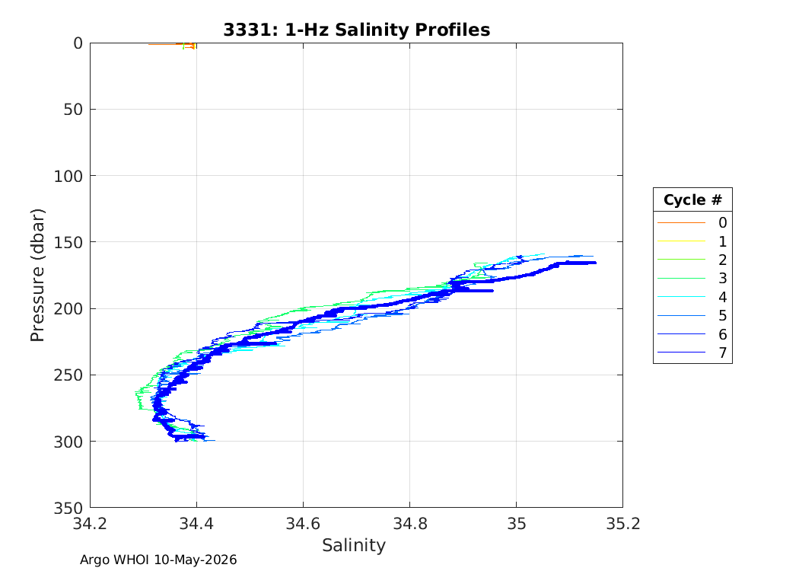Image resolution: width=799 pixels, height=571 pixels.
Task: Click the 34.6 tick label on salinity axis
Action: [303, 524]
